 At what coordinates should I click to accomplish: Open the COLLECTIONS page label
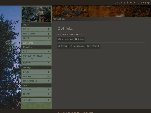click(x=30, y=81)
